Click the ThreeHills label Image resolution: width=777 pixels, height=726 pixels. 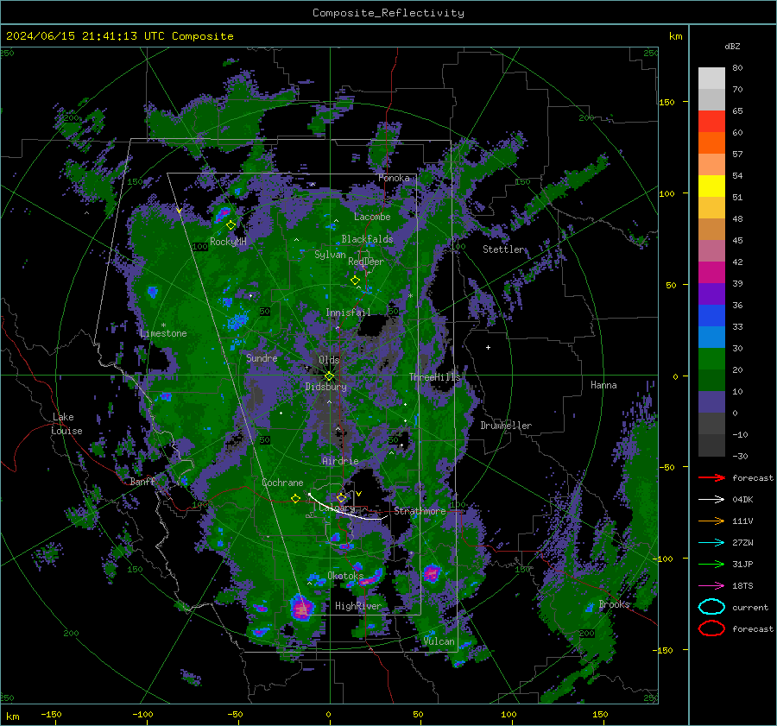(434, 377)
